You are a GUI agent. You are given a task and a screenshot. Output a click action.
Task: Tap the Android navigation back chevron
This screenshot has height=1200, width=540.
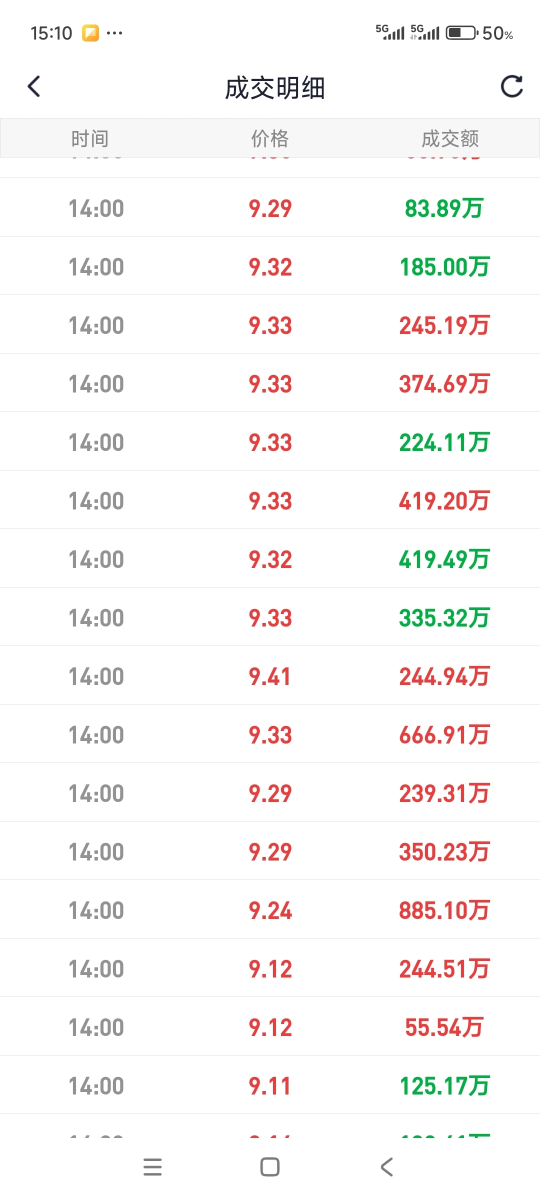(x=387, y=1167)
